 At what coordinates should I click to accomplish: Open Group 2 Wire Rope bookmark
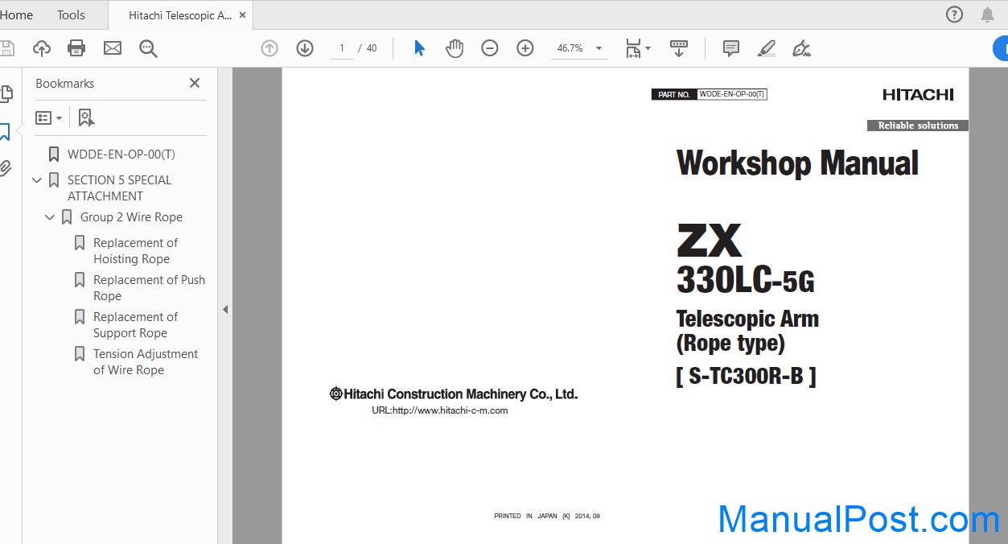[131, 217]
